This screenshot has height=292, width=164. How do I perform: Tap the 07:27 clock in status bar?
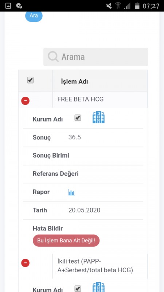[x=151, y=6]
